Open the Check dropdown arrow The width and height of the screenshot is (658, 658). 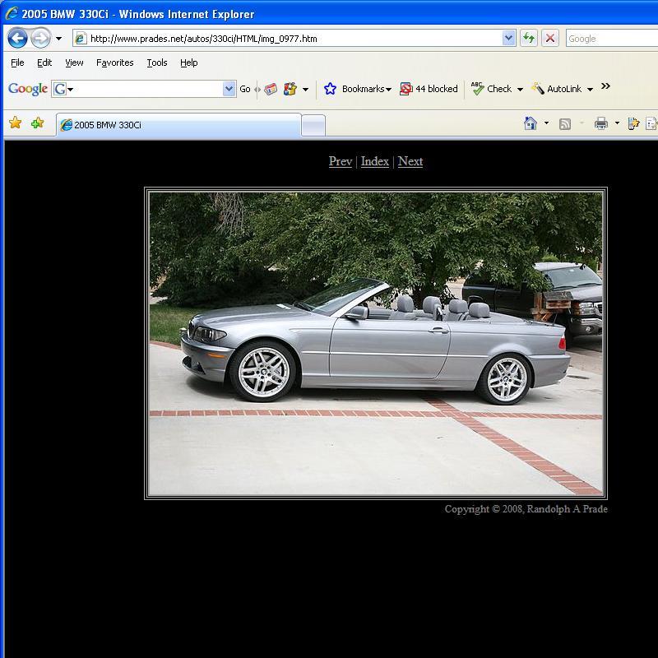click(520, 89)
